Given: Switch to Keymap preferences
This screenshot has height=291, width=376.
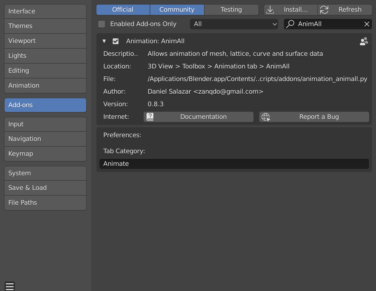Looking at the screenshot, I should [45, 154].
